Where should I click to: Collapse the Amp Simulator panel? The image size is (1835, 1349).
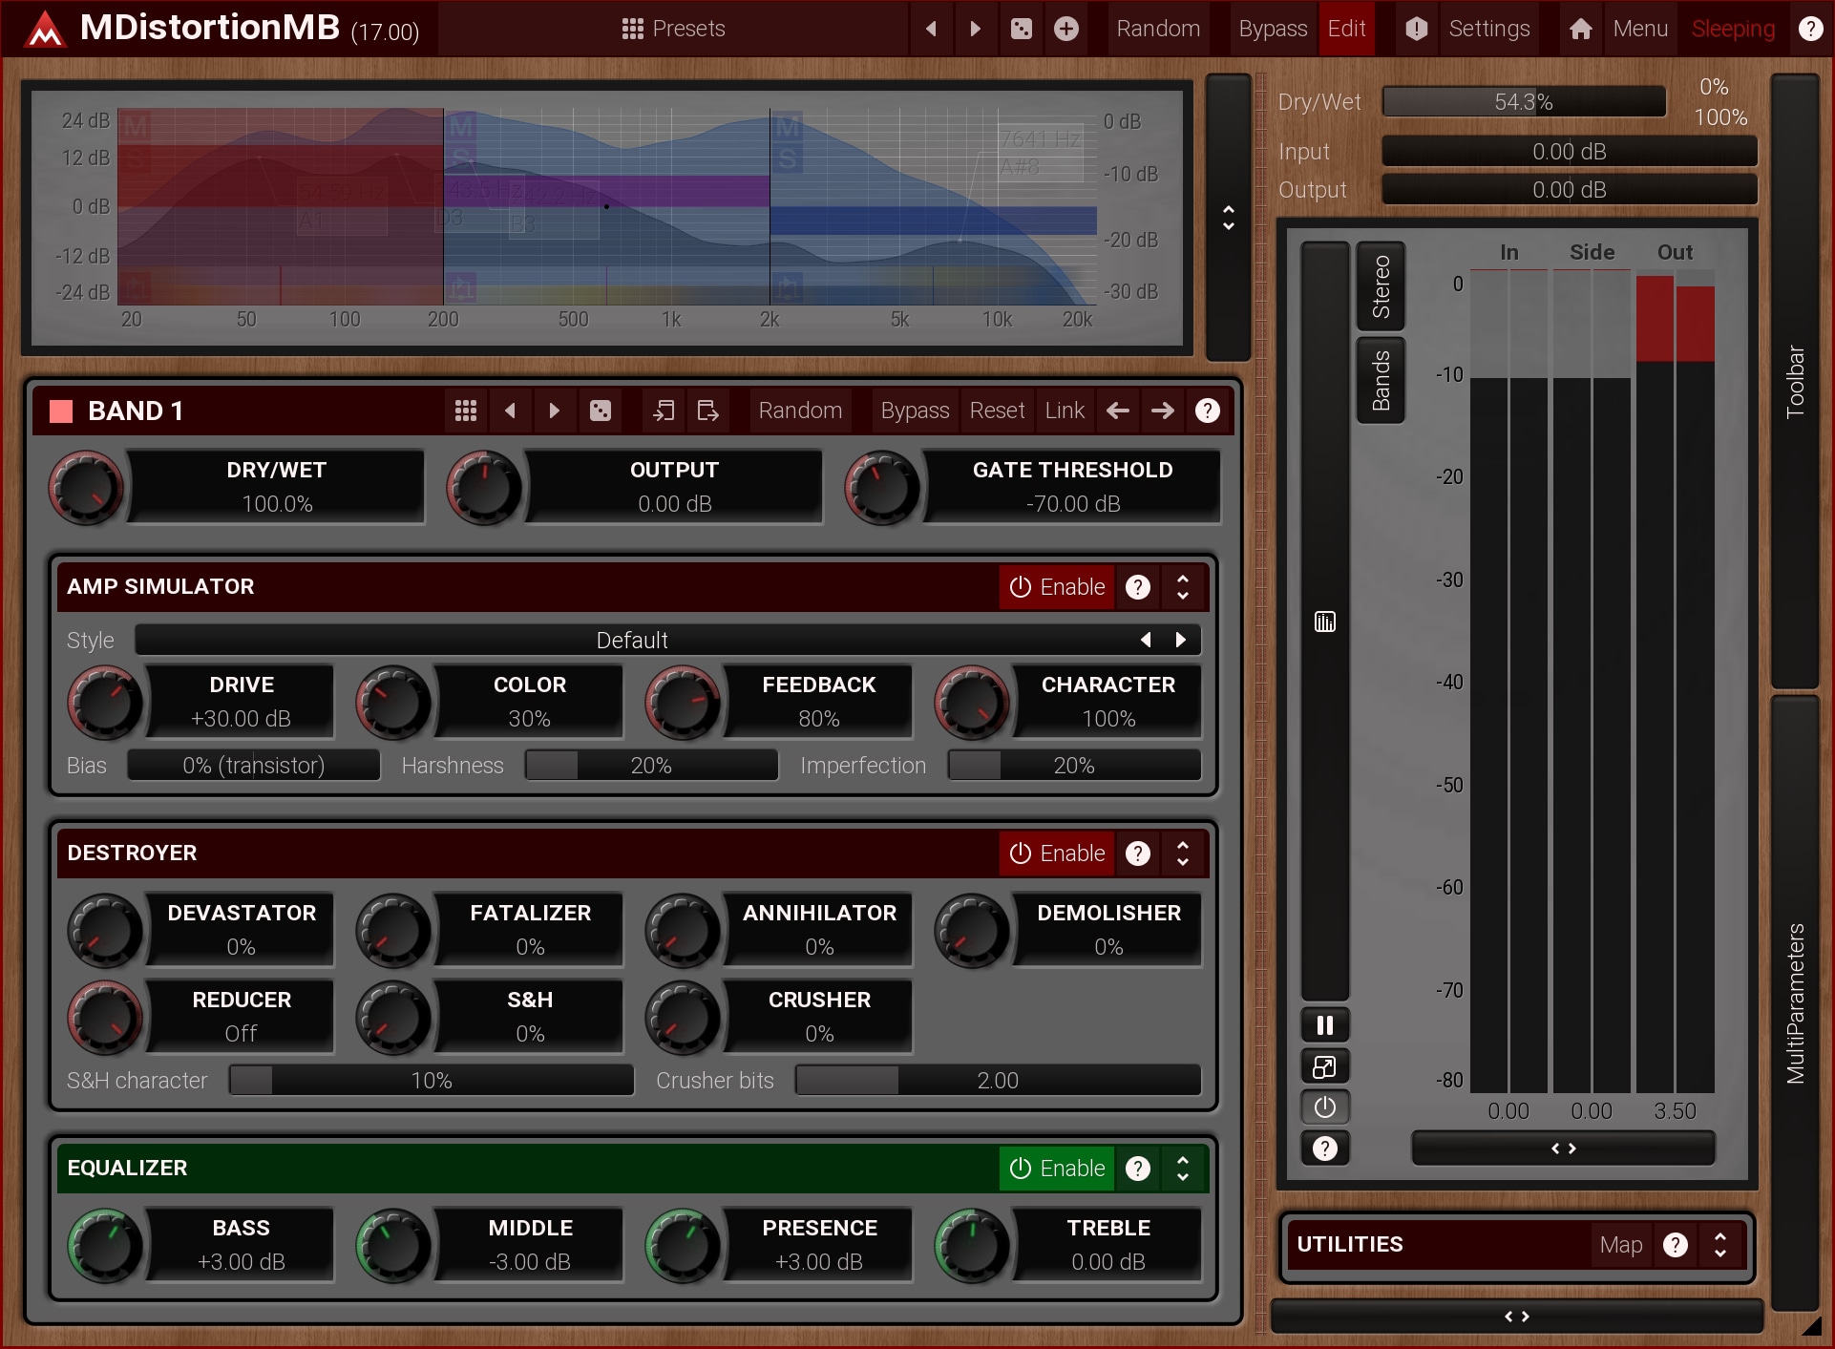pos(1183,587)
